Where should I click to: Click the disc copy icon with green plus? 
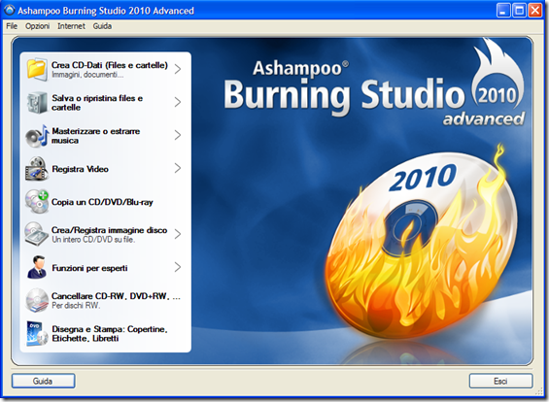[x=36, y=202]
